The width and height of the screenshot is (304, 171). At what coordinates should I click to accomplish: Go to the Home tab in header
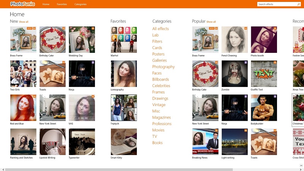46,4
